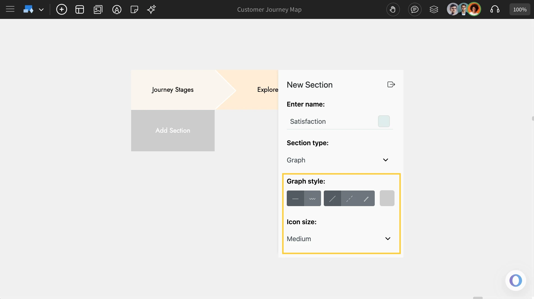Screen dimensions: 534x299
Task: Start an audio call via headphones icon
Action: coord(495,9)
